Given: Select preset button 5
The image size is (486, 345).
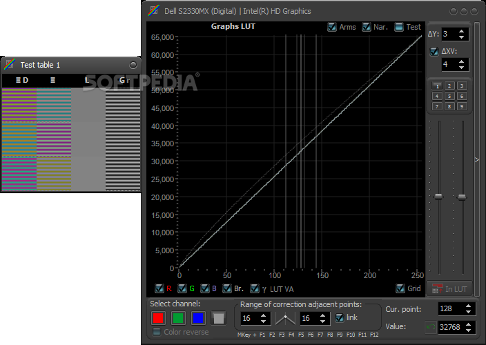Looking at the screenshot, I should click(x=449, y=96).
